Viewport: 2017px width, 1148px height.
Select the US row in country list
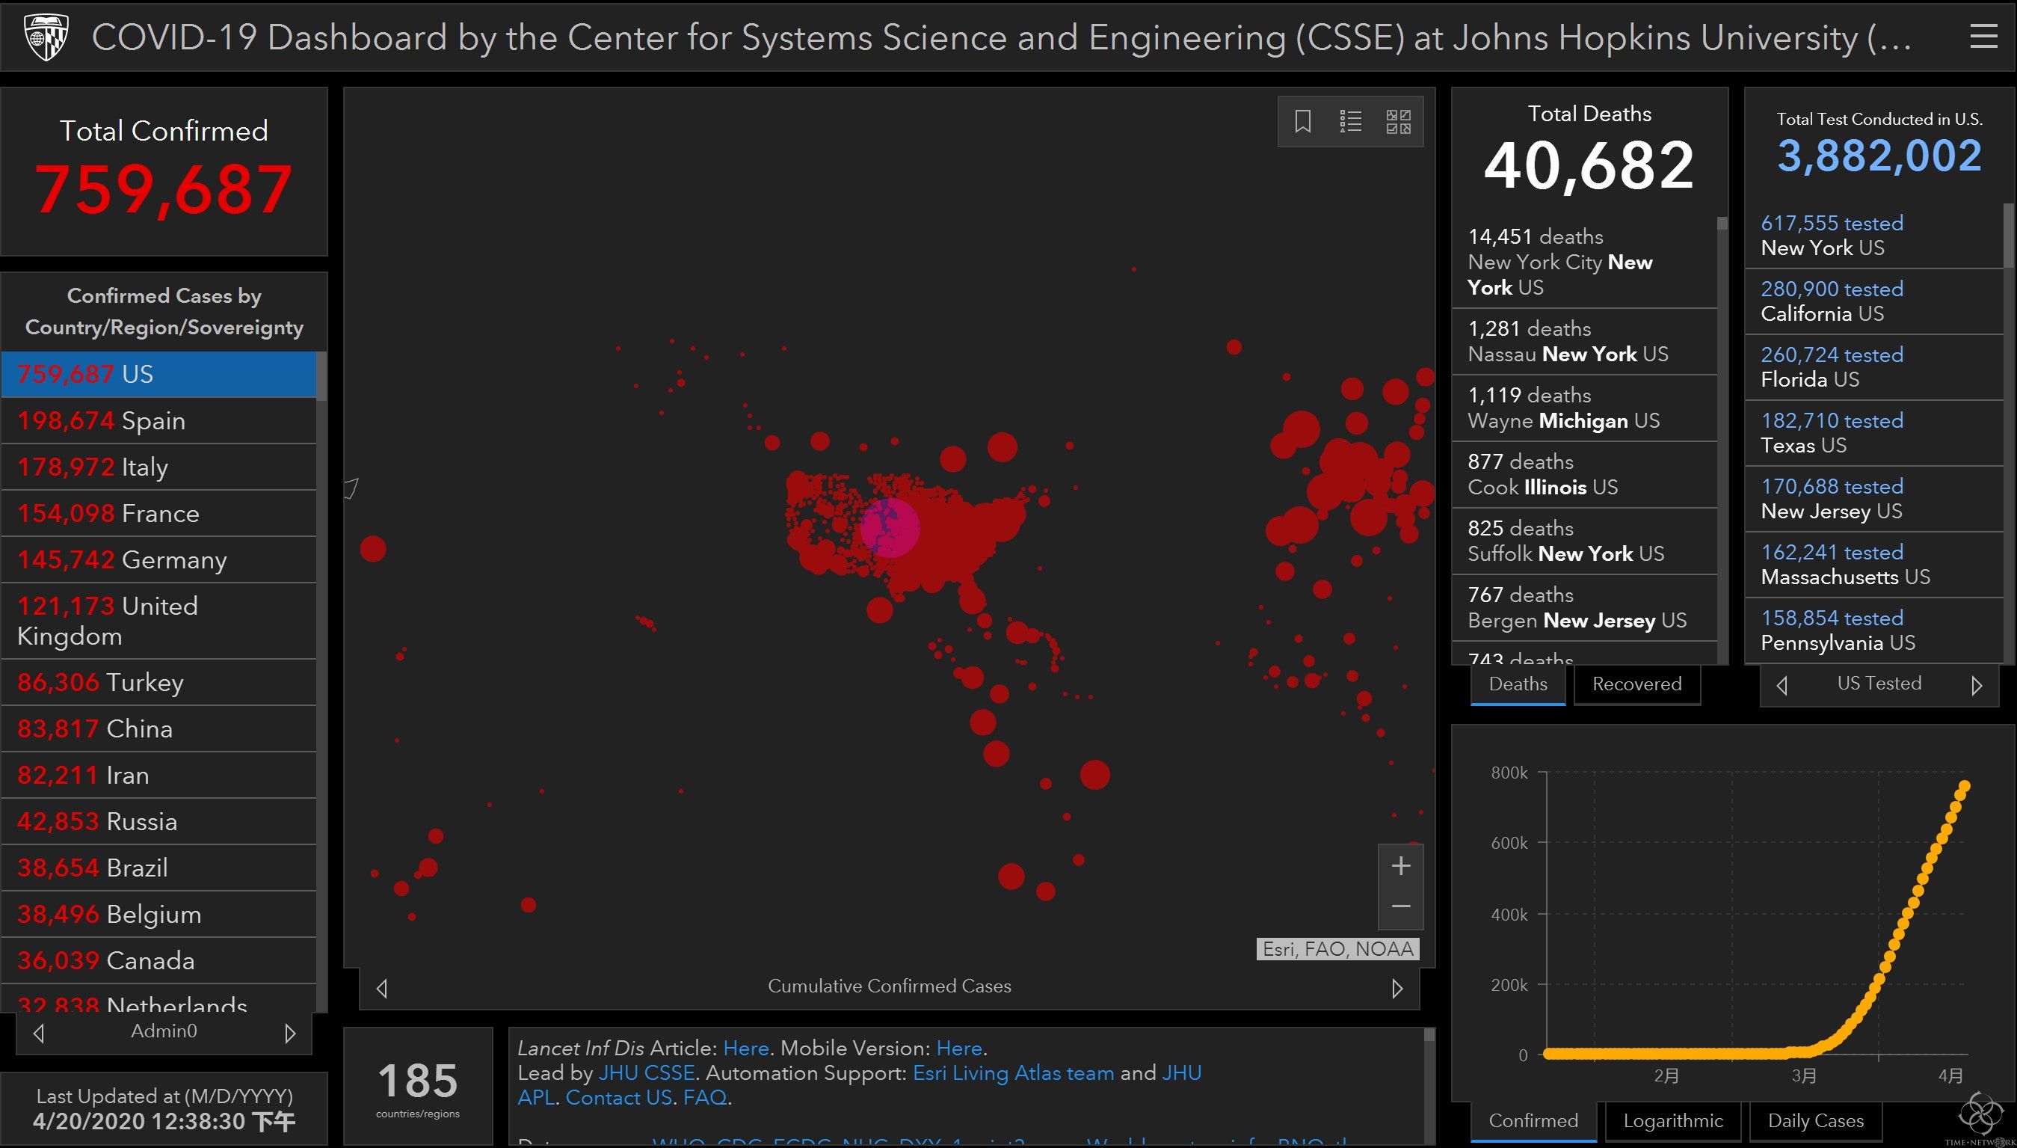coord(159,375)
